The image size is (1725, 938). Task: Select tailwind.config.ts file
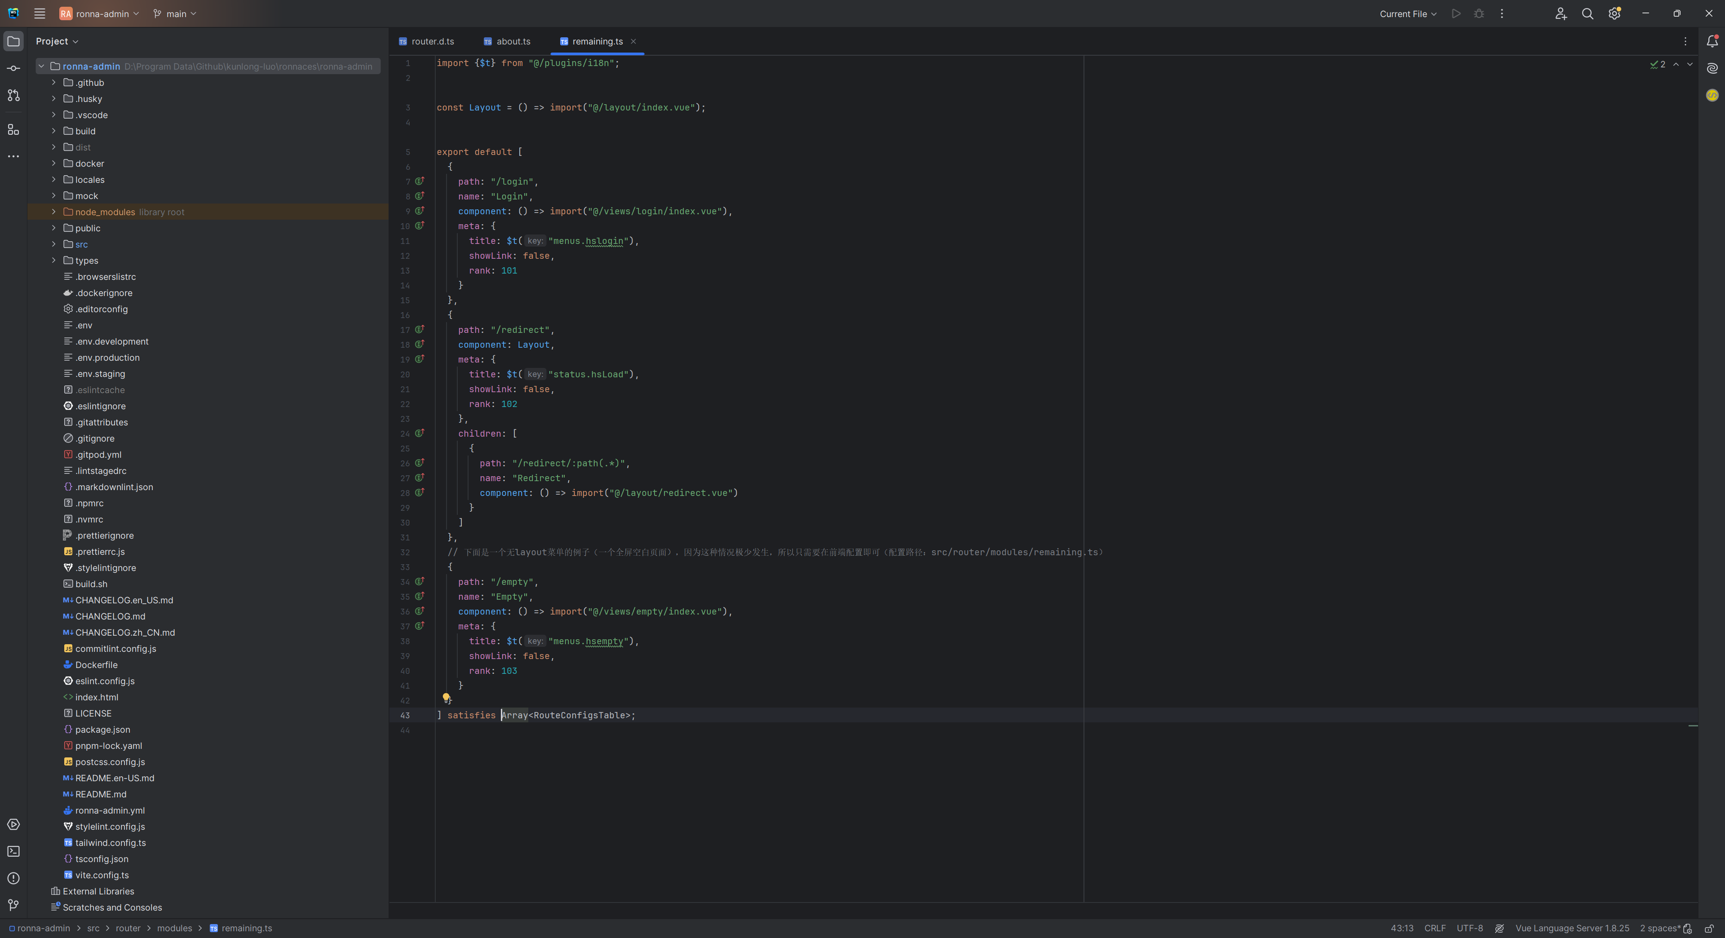[x=111, y=843]
